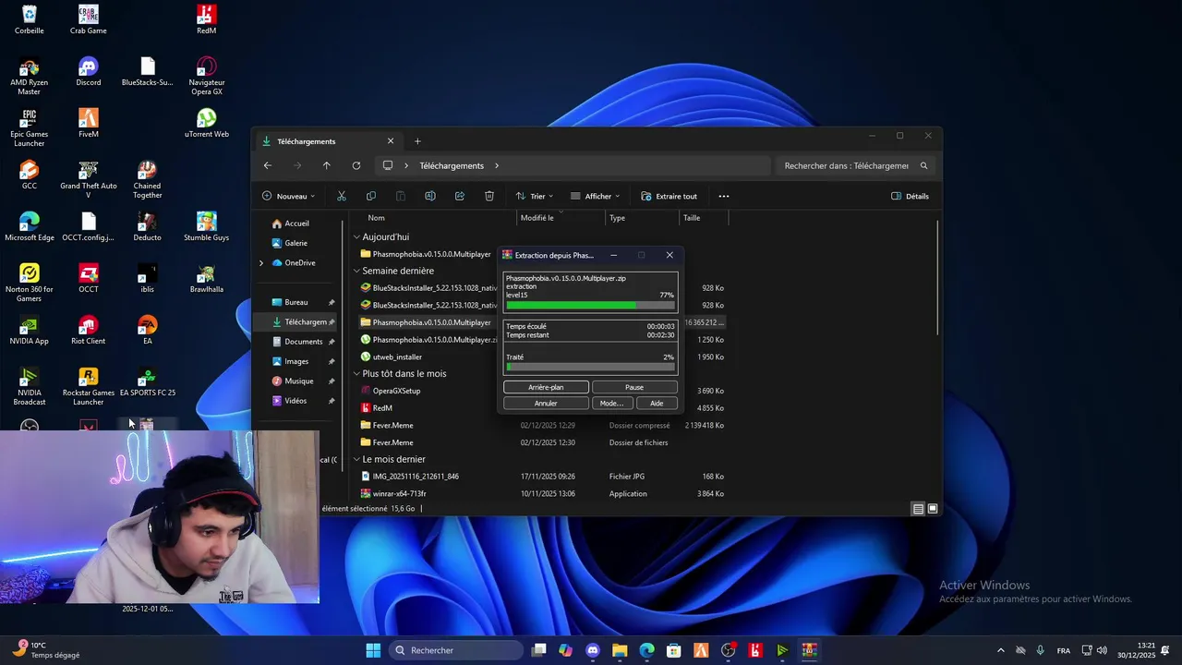Click the Rename icon in Explorer toolbar

coord(430,196)
